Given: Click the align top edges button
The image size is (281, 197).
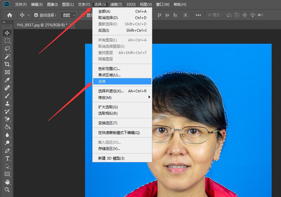Looking at the screenshot, I should 159,14.
